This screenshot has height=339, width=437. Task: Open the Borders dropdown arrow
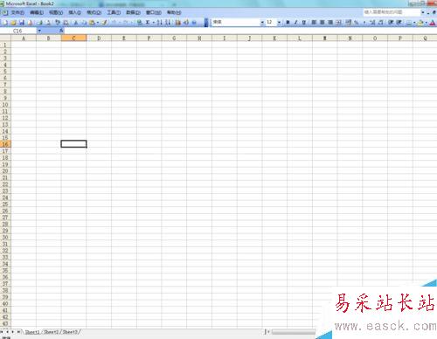click(414, 23)
